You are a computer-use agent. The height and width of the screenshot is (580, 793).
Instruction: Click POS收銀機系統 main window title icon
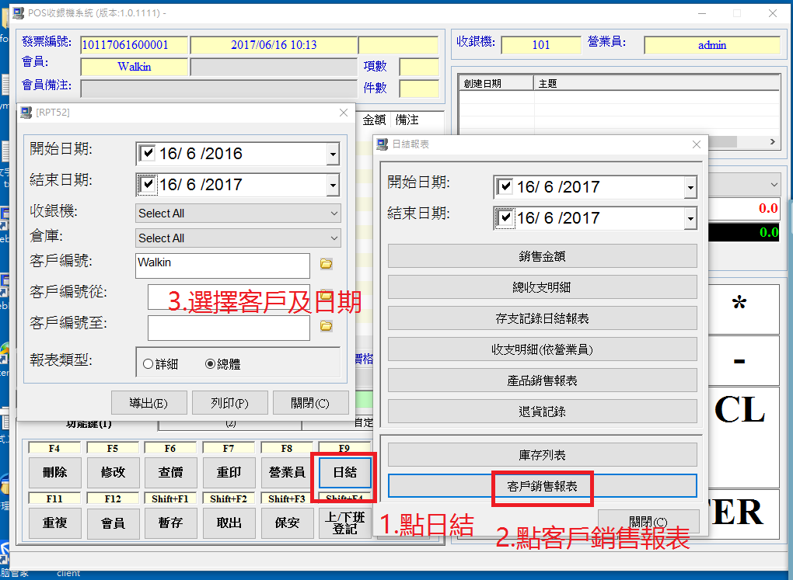[x=18, y=13]
